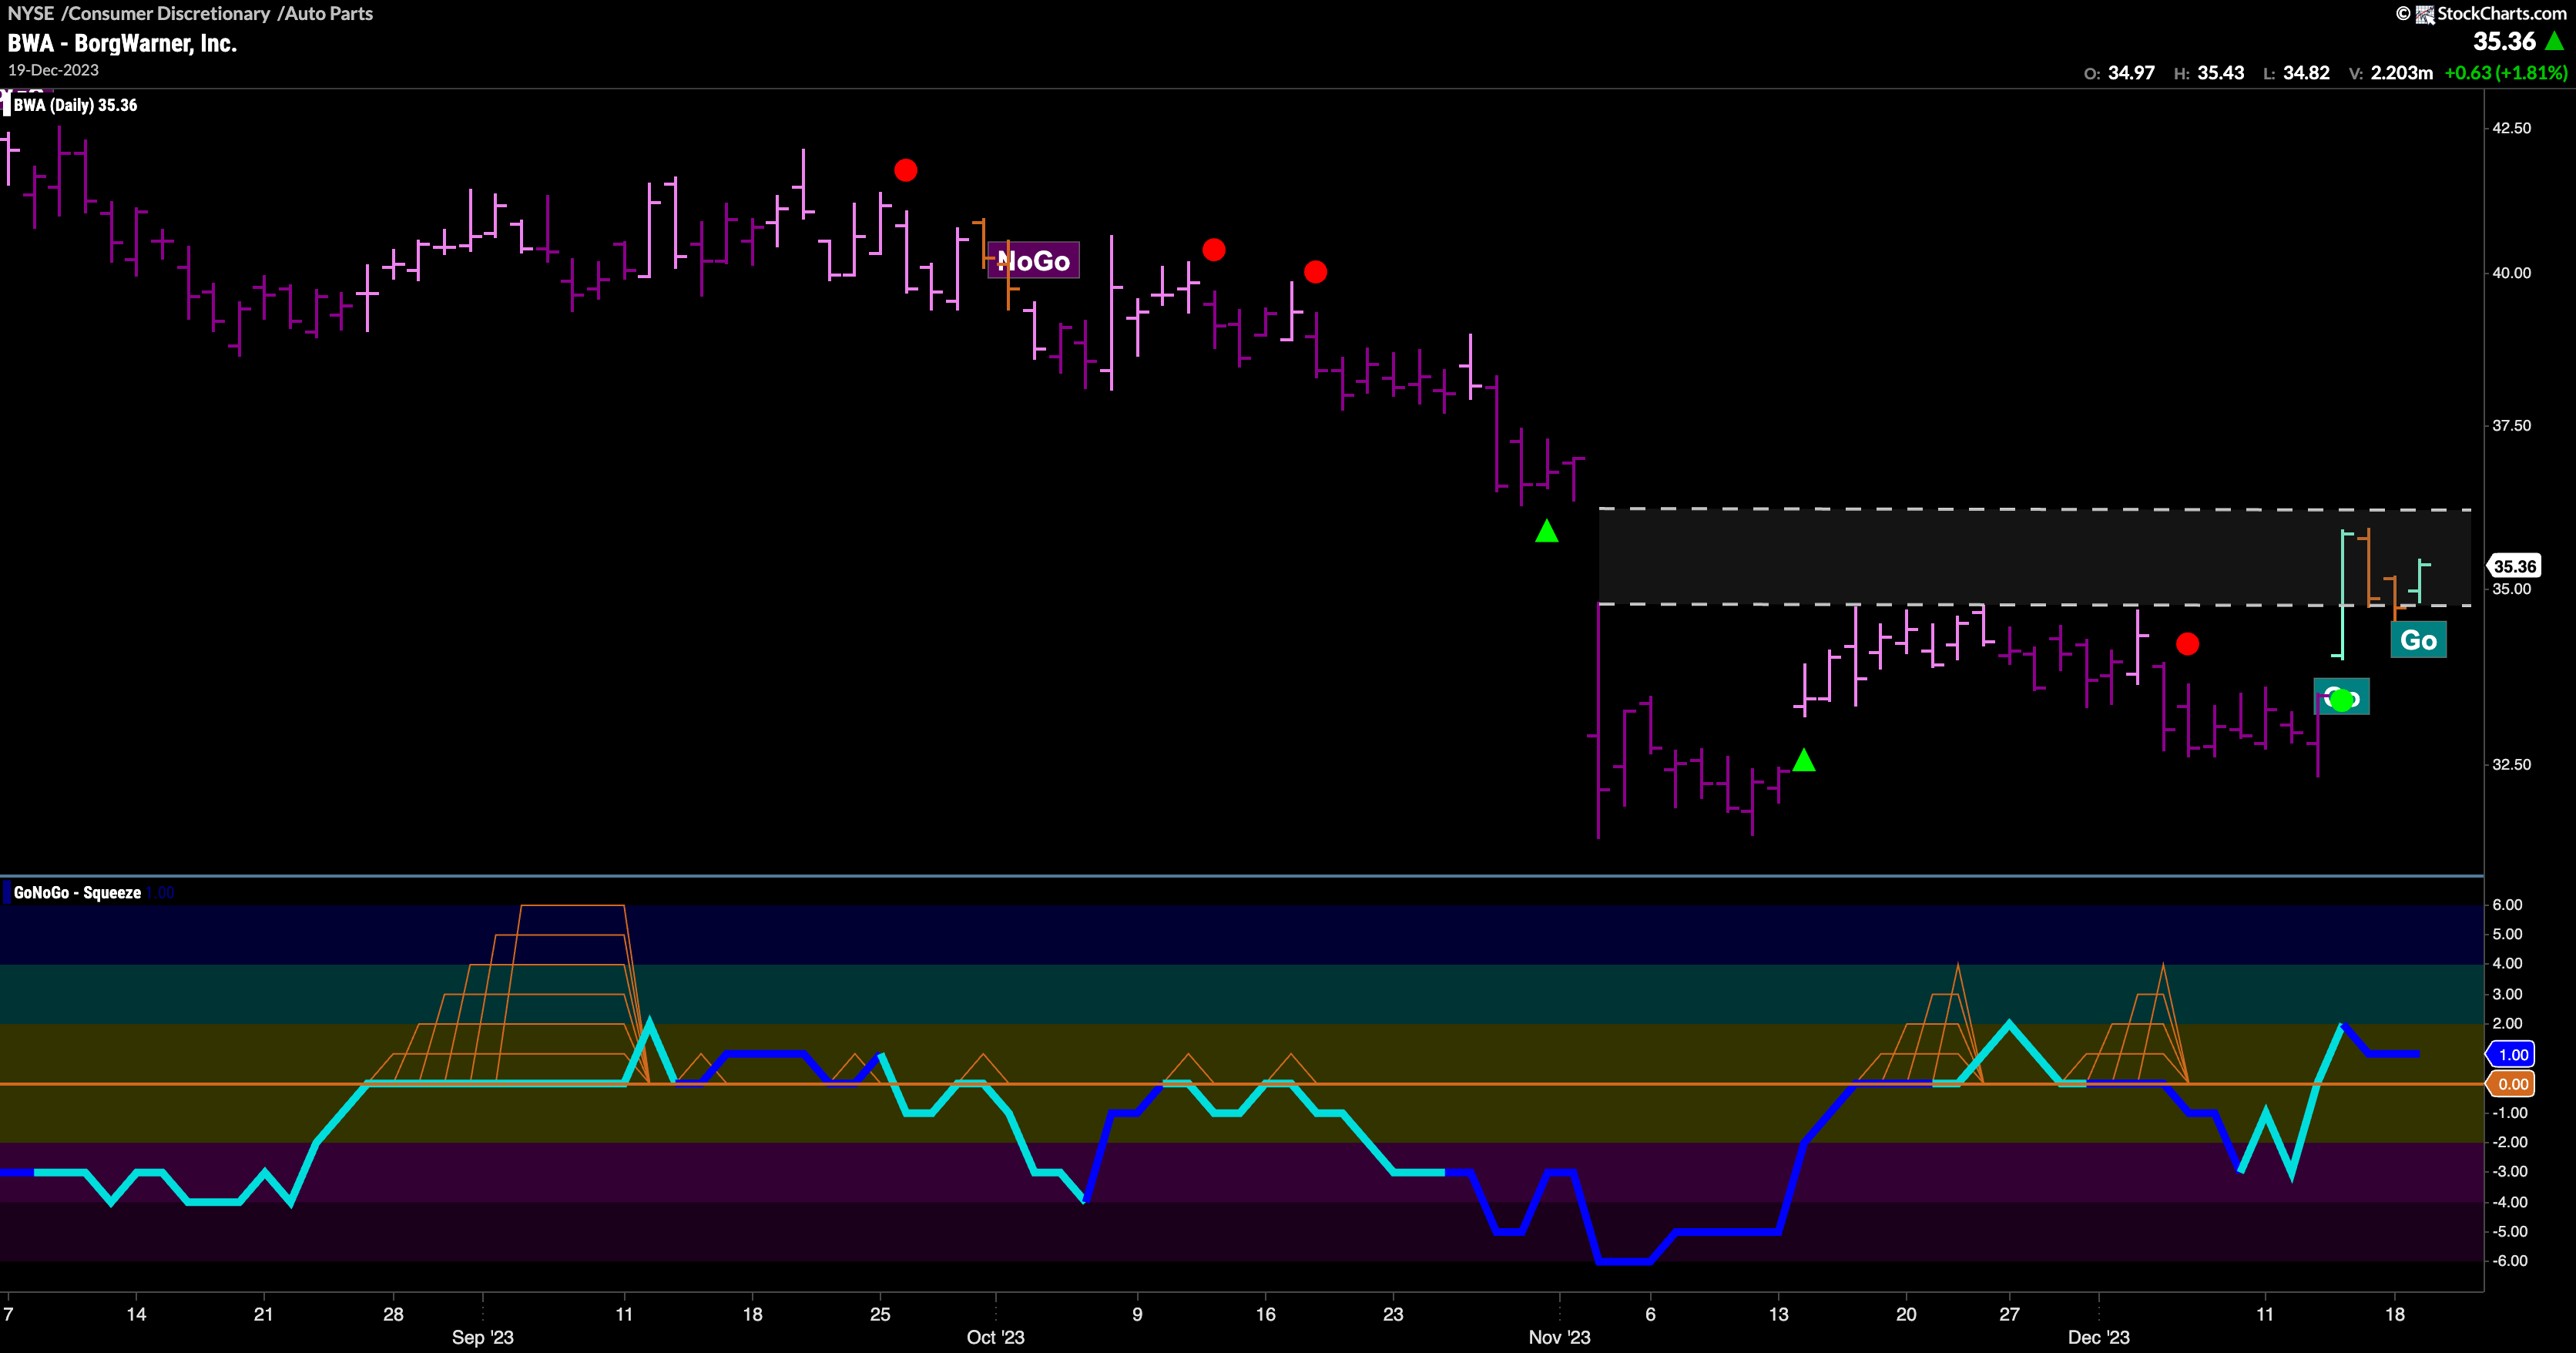
Task: Click the change value +0.63 (+1.81%)
Action: [2506, 73]
